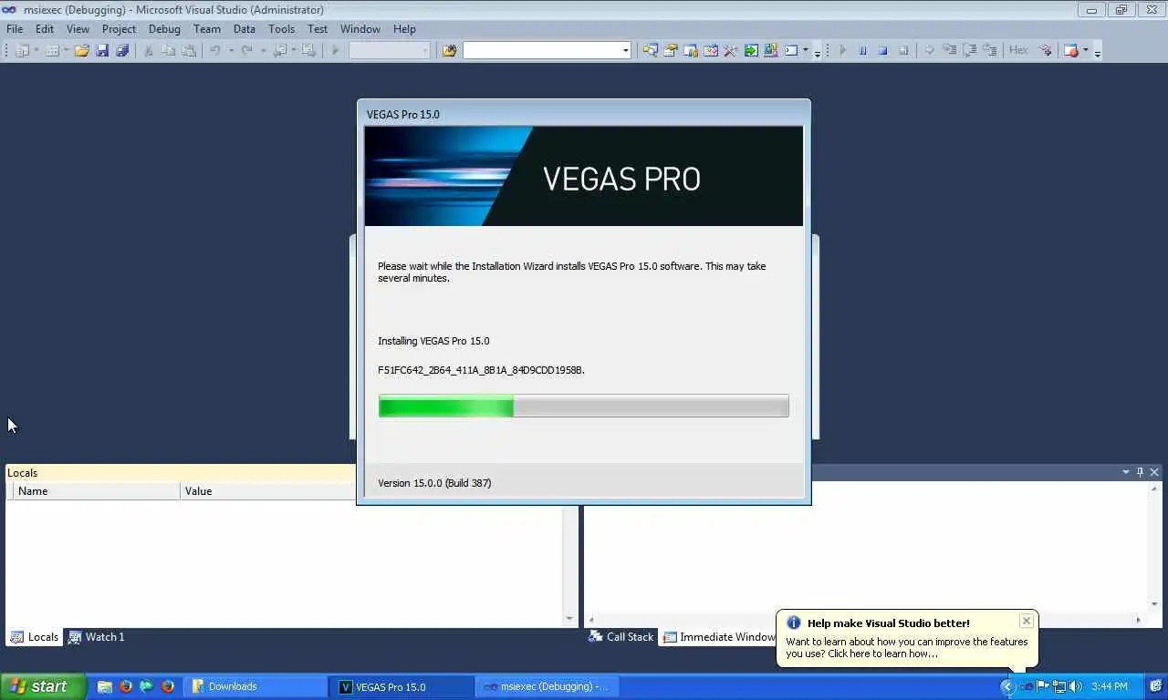Screen dimensions: 1168x700
Task: Open the Window menu
Action: pyautogui.click(x=360, y=29)
